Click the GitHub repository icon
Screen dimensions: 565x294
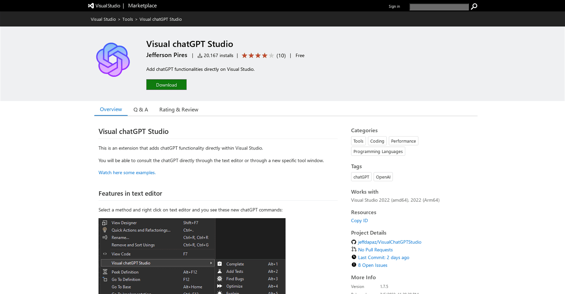click(354, 242)
